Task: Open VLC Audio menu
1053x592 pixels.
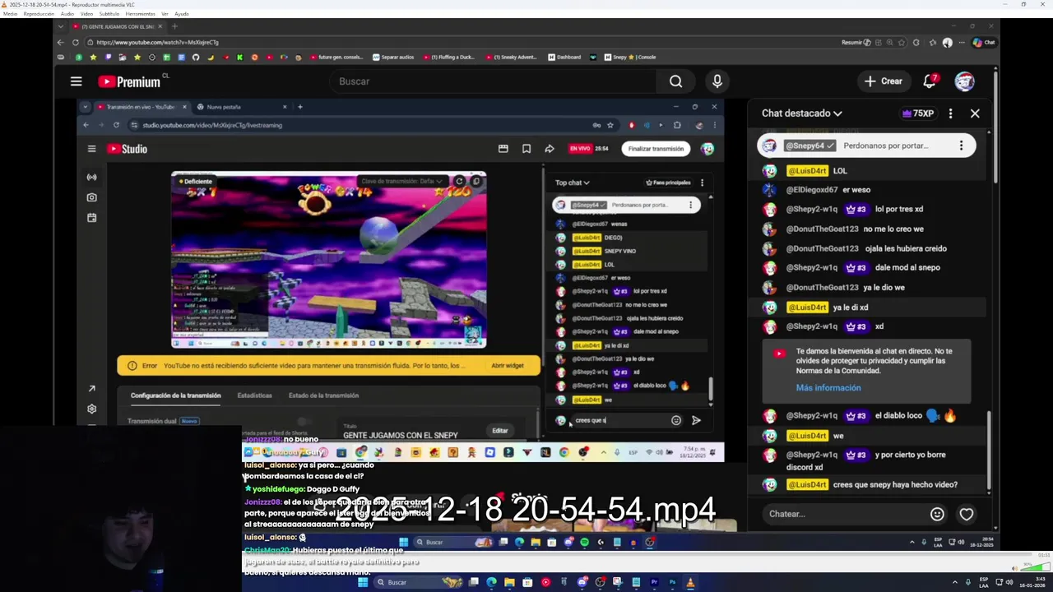Action: 67,14
